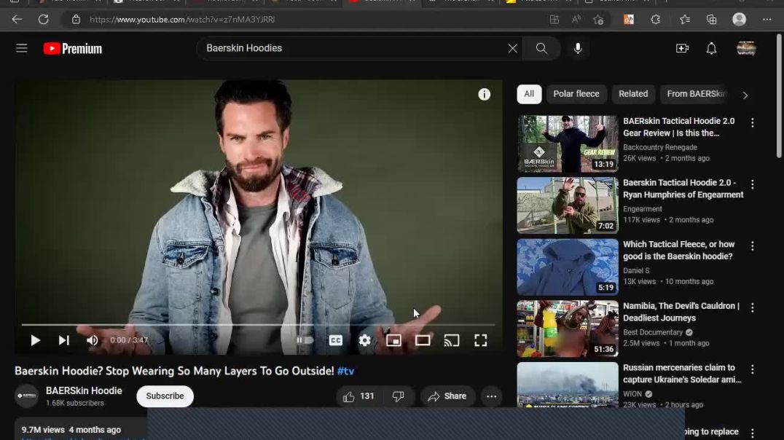
Task: Go to YouTube Premium home logo
Action: pyautogui.click(x=73, y=49)
